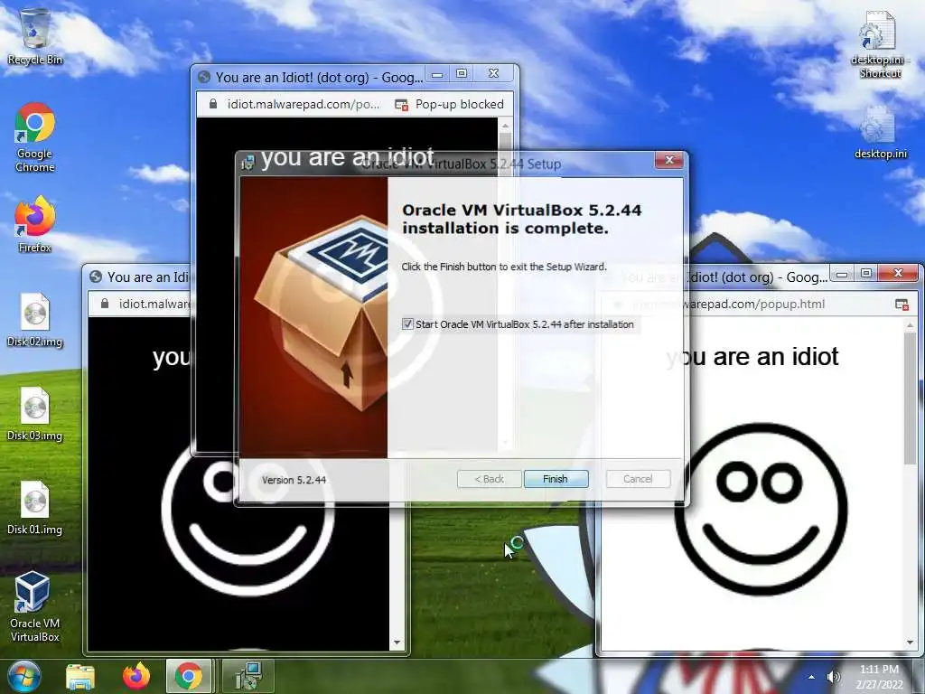Click the smiley face in right Chrome window
Viewport: 925px width, 694px height.
(x=761, y=509)
